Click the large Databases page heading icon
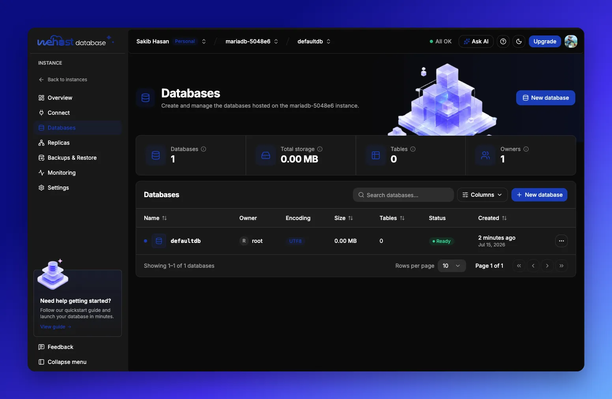612x399 pixels. [x=146, y=98]
